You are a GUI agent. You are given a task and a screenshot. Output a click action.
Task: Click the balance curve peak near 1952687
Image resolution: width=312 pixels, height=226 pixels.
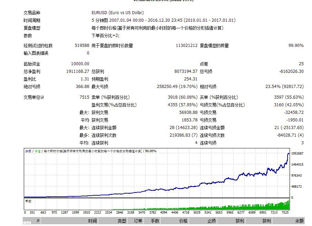click(288, 154)
